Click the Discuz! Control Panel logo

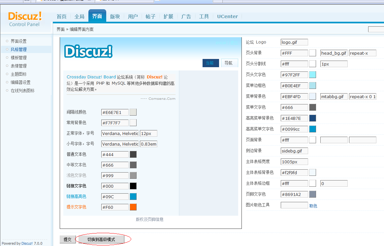25,19
